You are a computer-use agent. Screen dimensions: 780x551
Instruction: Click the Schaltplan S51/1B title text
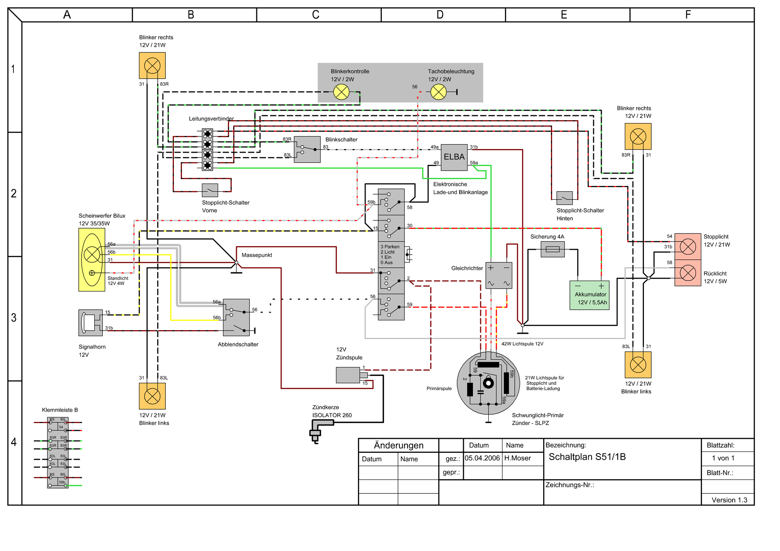[x=587, y=457]
